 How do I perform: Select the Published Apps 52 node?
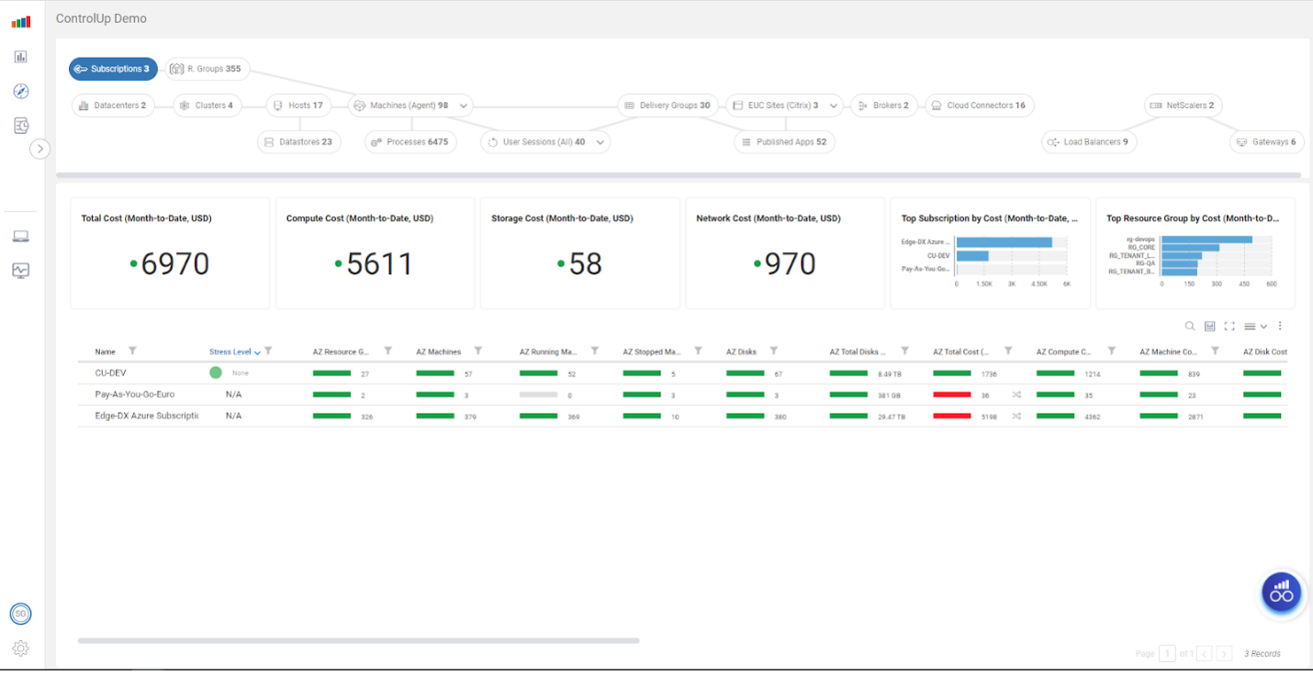(784, 142)
